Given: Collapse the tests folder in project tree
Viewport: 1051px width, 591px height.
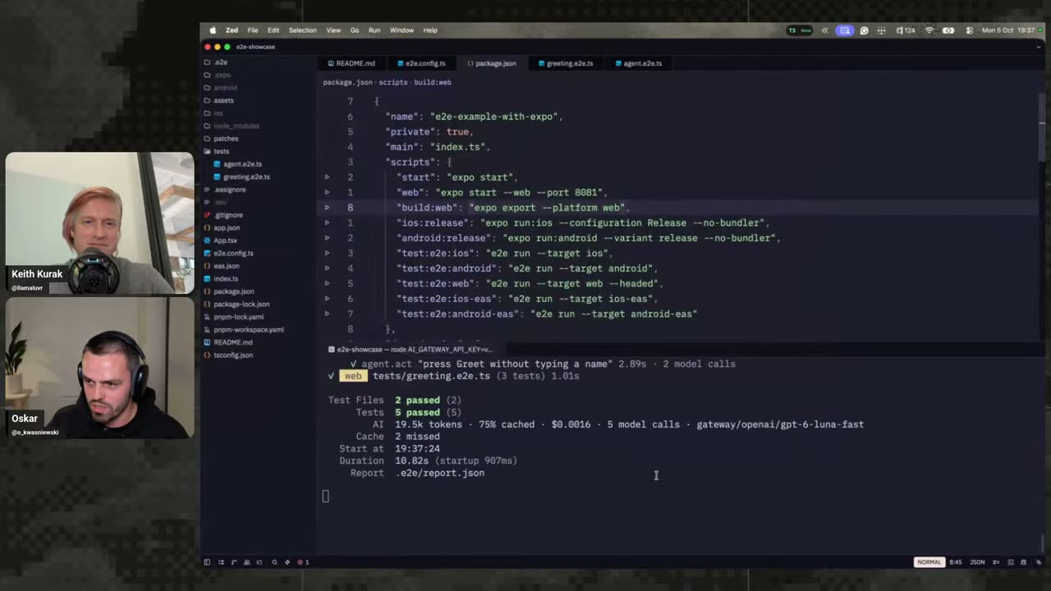Looking at the screenshot, I should (217, 151).
